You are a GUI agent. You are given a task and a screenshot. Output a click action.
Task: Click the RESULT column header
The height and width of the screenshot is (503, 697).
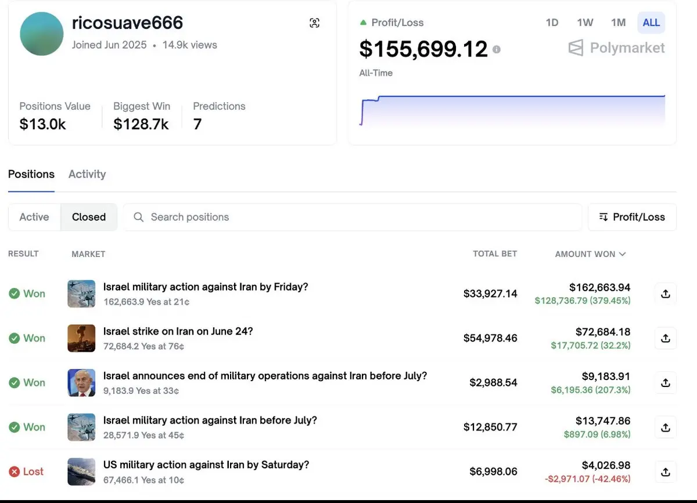click(23, 254)
